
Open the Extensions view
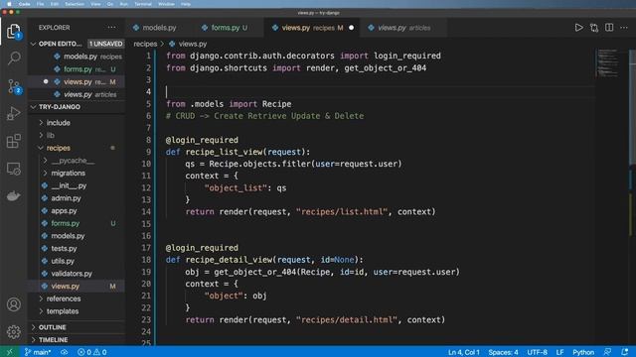(x=13, y=141)
